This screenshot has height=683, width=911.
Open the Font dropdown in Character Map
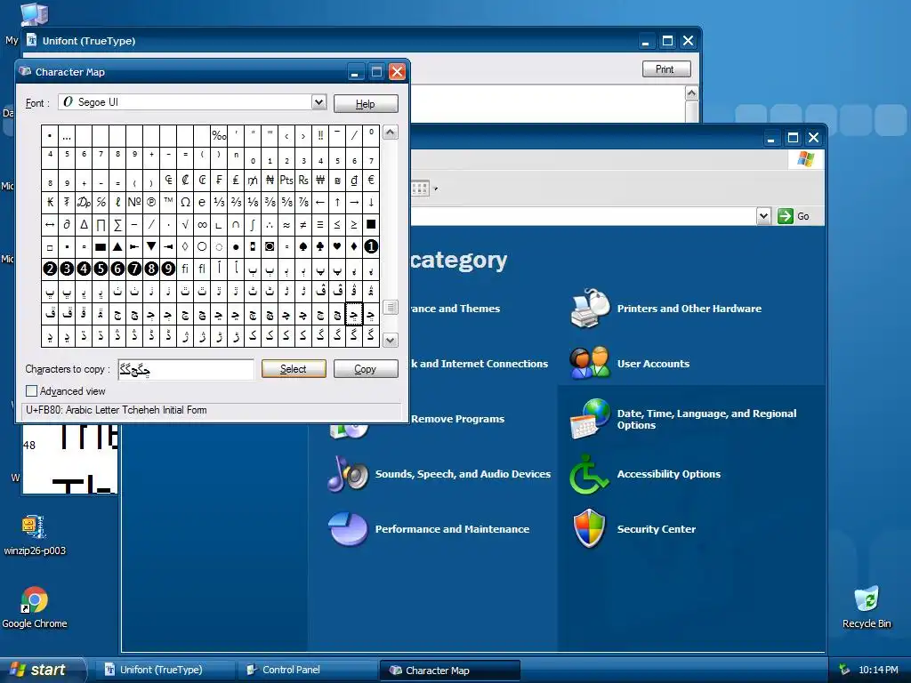pyautogui.click(x=318, y=102)
